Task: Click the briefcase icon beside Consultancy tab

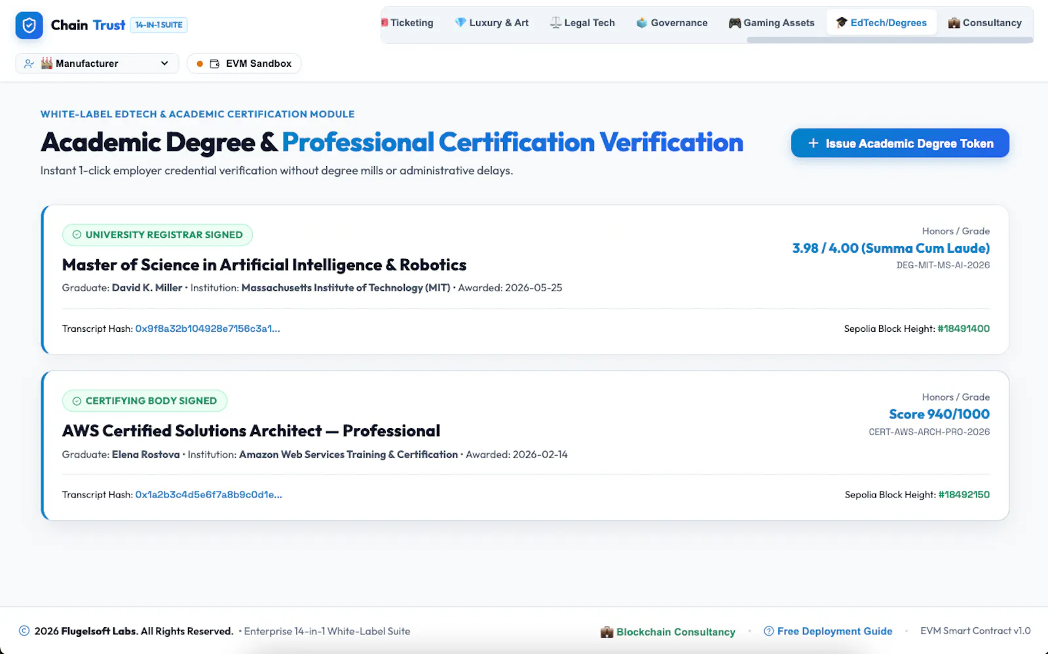Action: point(954,23)
